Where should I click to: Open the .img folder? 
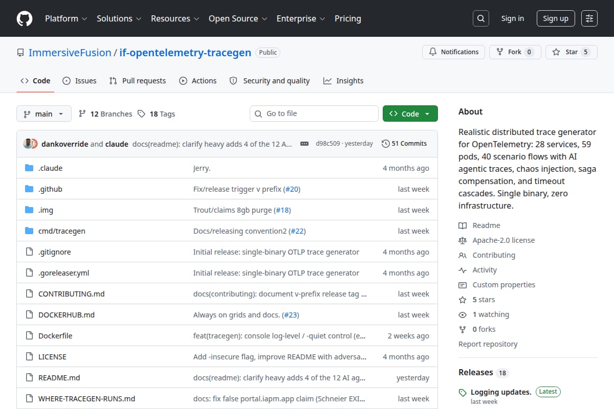46,210
